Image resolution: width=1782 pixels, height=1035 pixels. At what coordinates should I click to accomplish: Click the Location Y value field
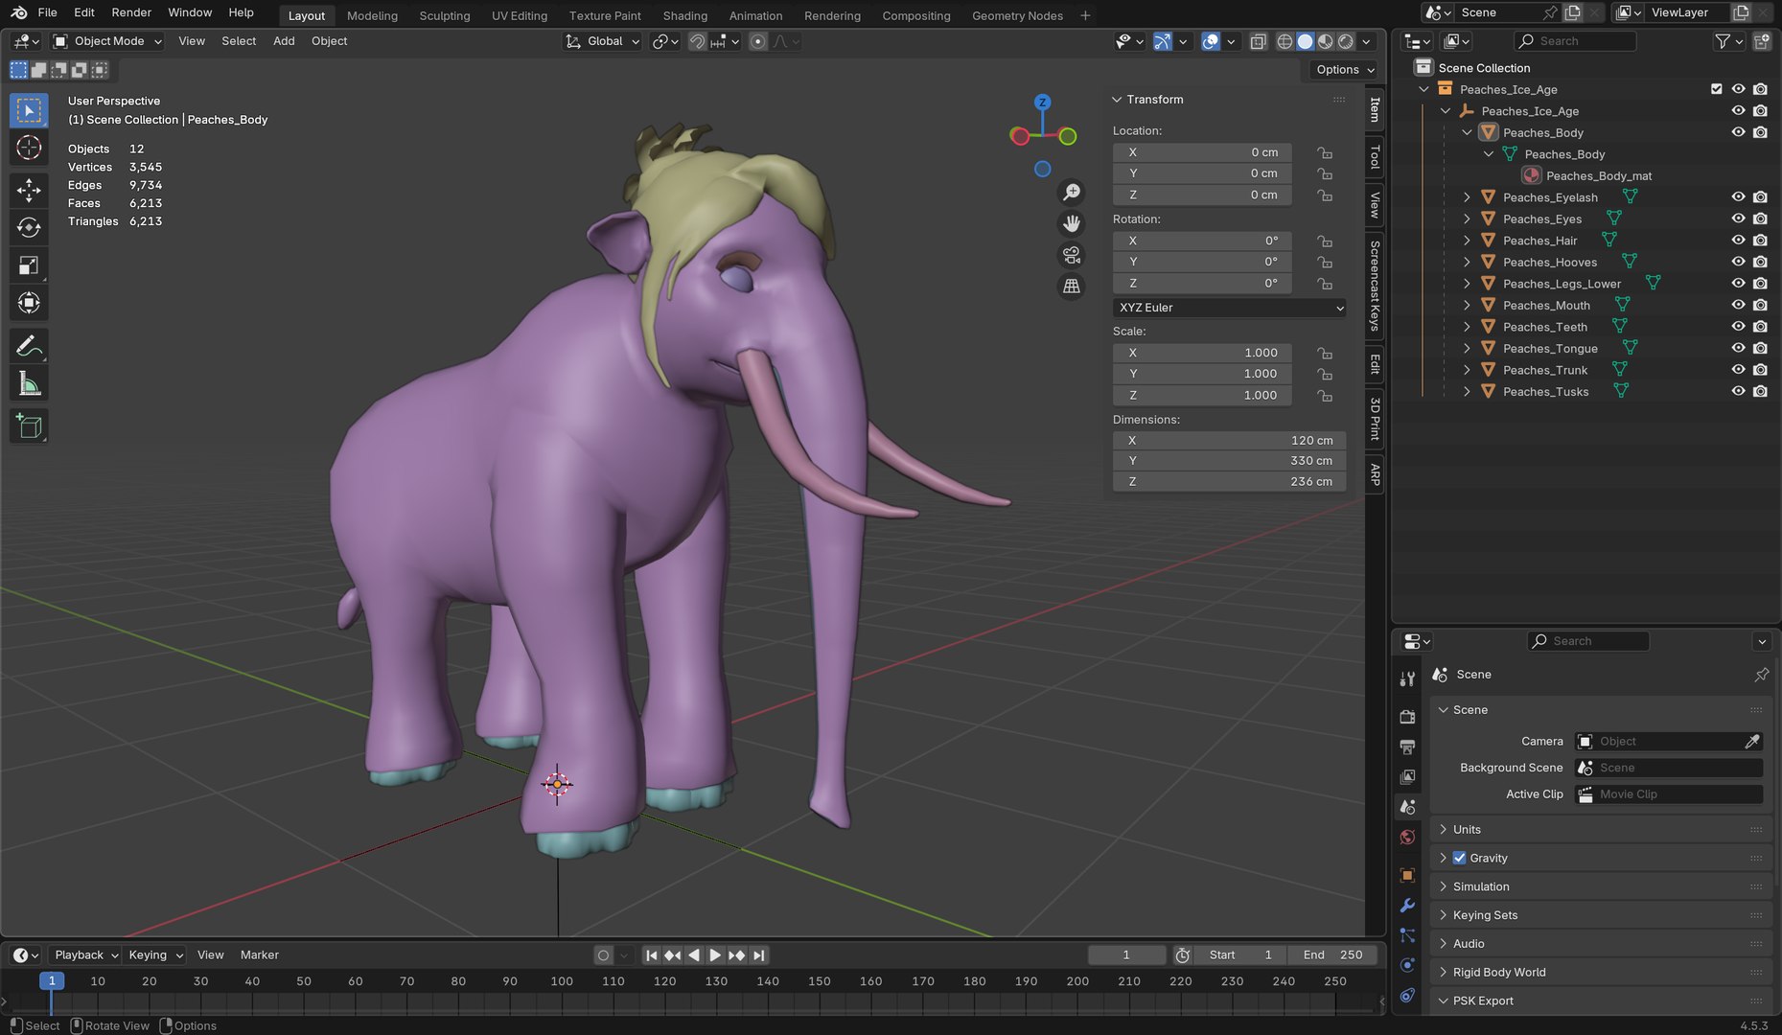(x=1203, y=173)
